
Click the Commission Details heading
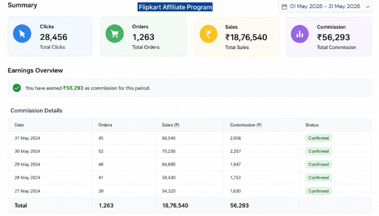[x=36, y=110]
